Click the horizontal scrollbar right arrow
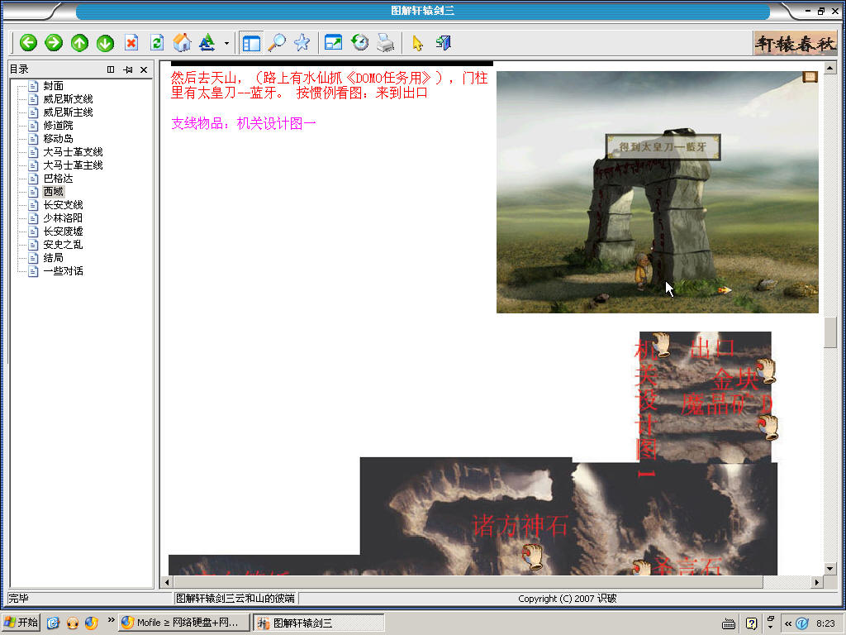Viewport: 846px width, 635px height. [x=816, y=582]
